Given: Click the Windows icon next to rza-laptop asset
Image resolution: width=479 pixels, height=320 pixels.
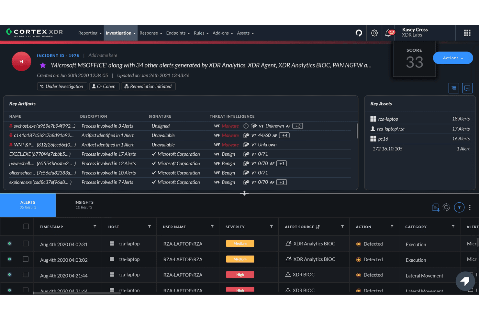Looking at the screenshot, I should click(373, 119).
